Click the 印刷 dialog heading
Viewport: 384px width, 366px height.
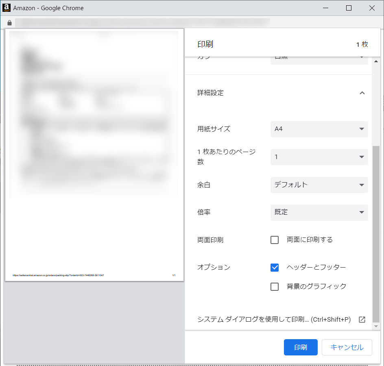(205, 44)
